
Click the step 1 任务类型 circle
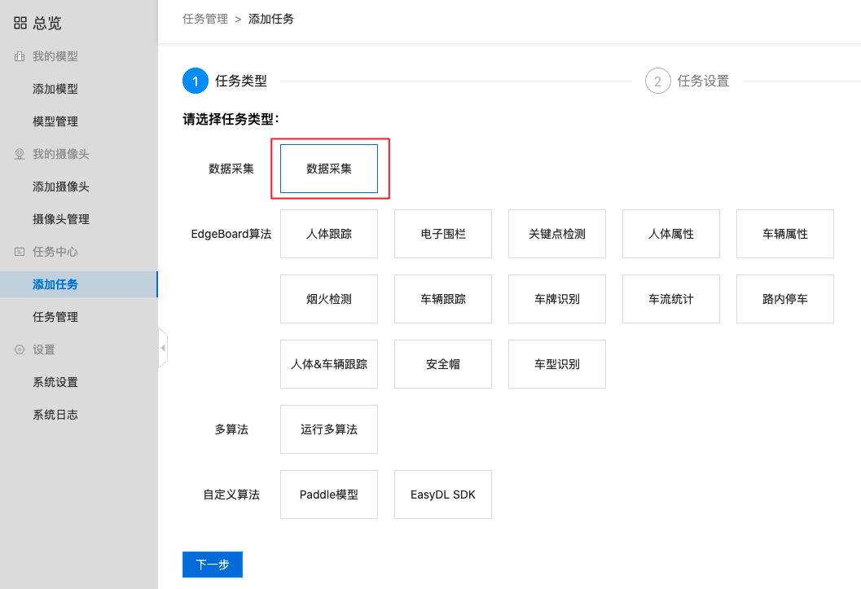click(x=195, y=81)
